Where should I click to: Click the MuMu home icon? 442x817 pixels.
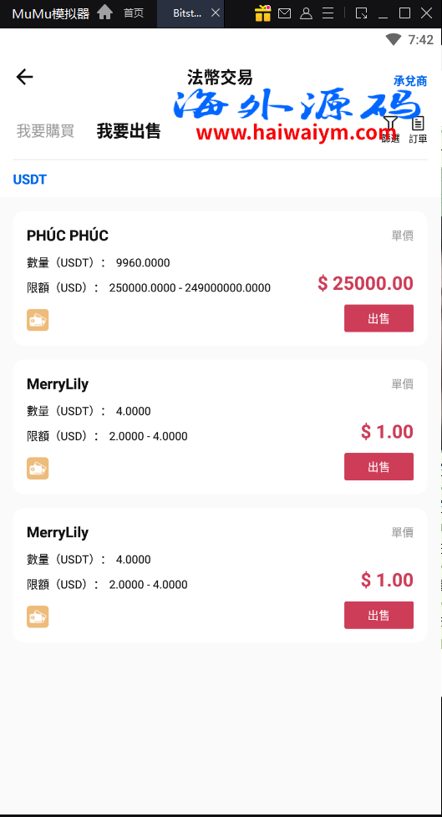[x=104, y=13]
